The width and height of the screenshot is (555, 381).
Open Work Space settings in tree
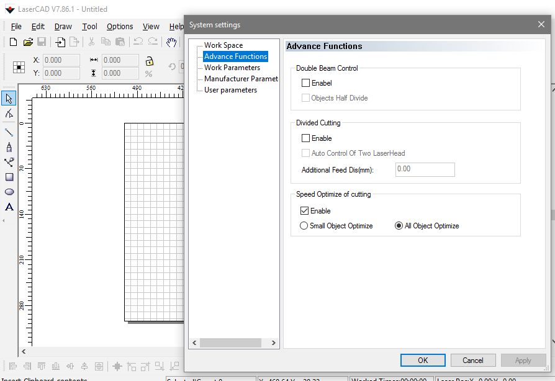[x=223, y=45]
